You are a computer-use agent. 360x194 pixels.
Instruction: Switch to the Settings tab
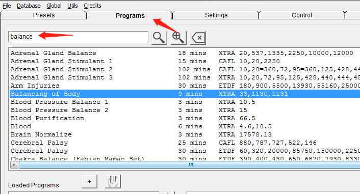point(216,15)
